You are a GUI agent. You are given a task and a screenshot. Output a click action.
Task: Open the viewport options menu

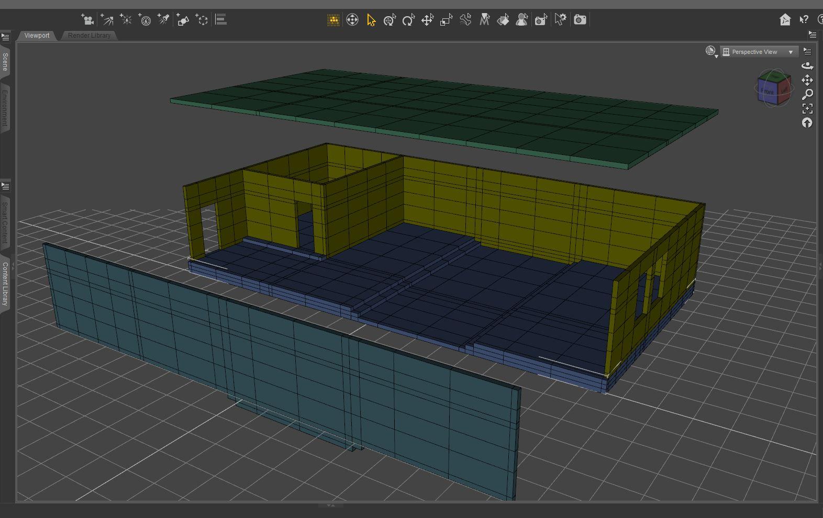807,51
